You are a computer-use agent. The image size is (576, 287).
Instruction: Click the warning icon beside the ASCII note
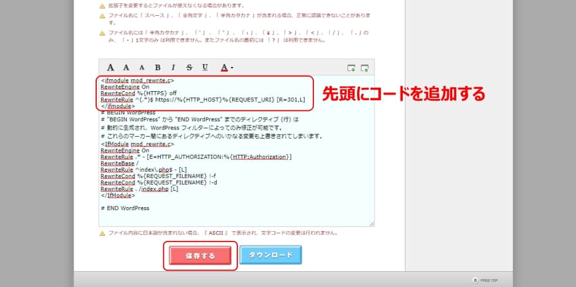tap(102, 234)
